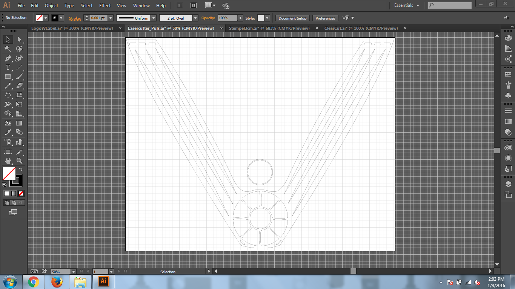Screen dimensions: 515x289
Task: Set paint mode to Color
Action: (6, 193)
